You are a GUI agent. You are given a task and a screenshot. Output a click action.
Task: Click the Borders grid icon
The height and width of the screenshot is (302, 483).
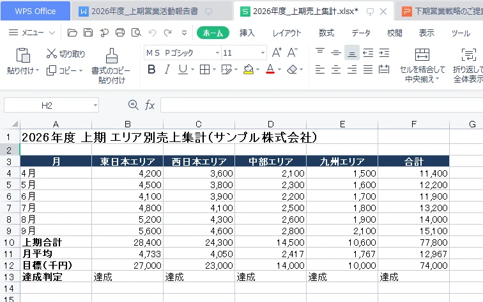[204, 70]
